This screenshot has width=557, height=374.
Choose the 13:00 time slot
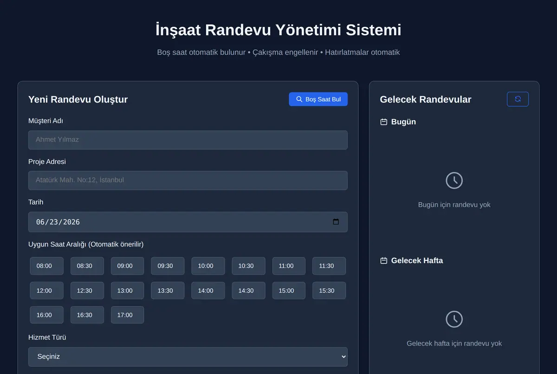click(x=128, y=290)
